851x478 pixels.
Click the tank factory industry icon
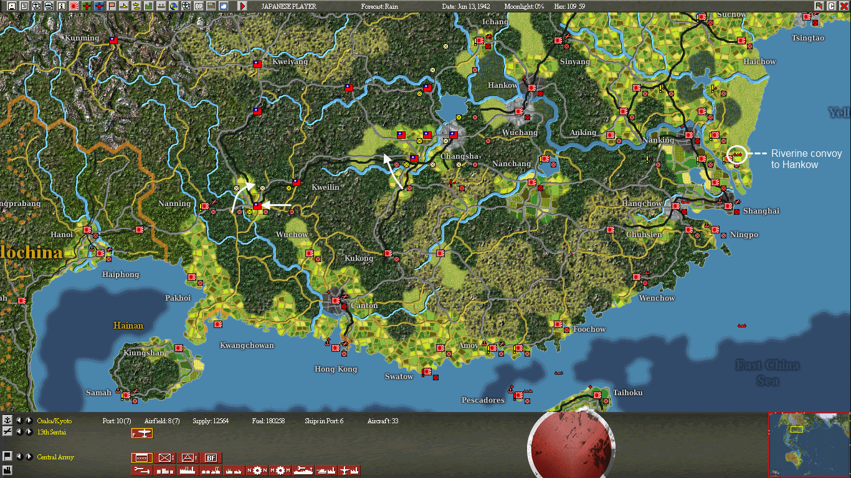(x=326, y=471)
